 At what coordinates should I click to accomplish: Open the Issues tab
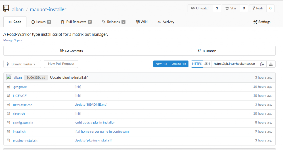(x=41, y=22)
